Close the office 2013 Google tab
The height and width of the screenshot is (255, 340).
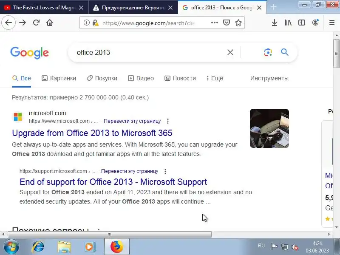[259, 8]
